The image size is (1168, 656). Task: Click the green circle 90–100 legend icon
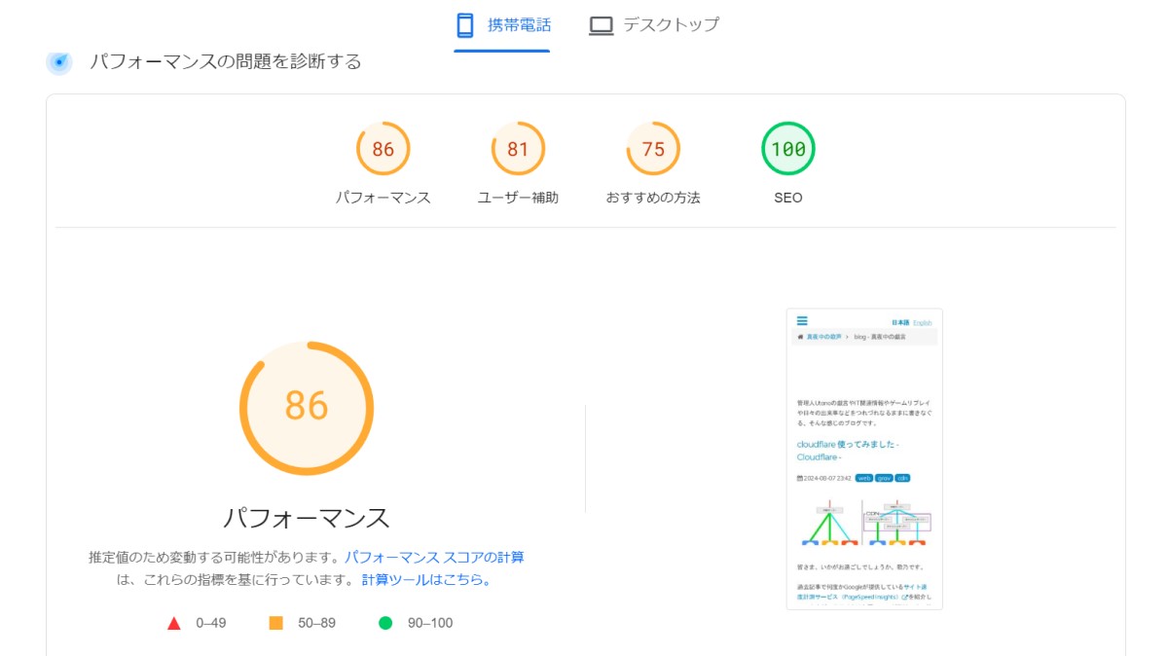(385, 623)
